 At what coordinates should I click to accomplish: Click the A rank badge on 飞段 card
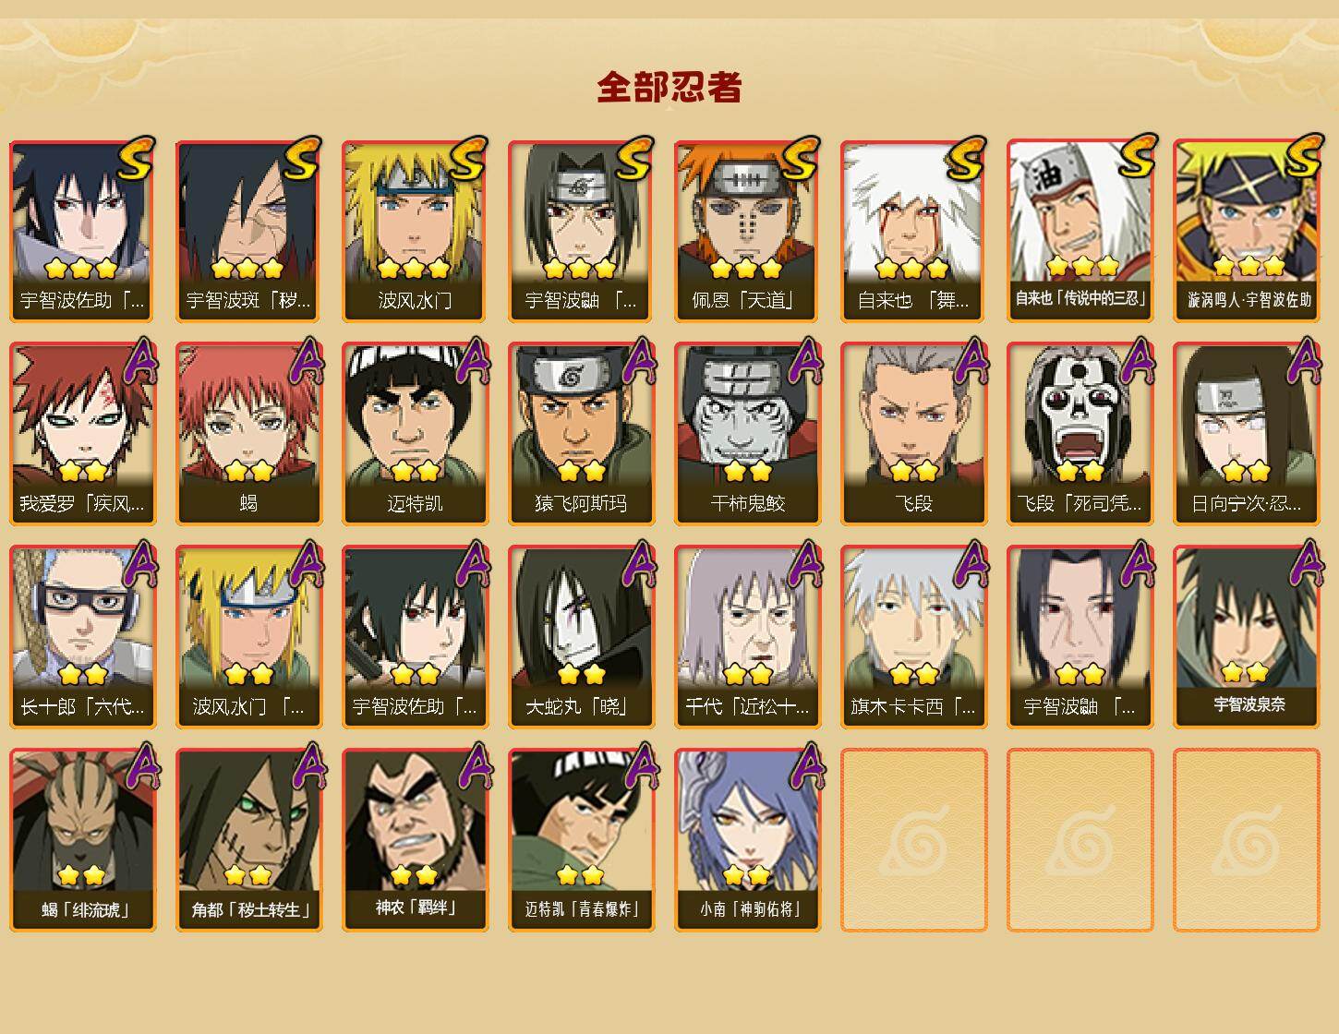[x=971, y=360]
